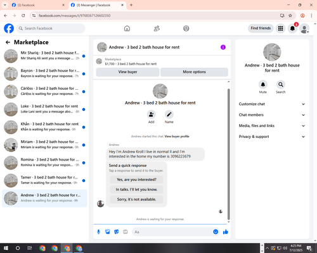317x253 pixels.
Task: Open Khãn's conversation
Action: (x=44, y=127)
